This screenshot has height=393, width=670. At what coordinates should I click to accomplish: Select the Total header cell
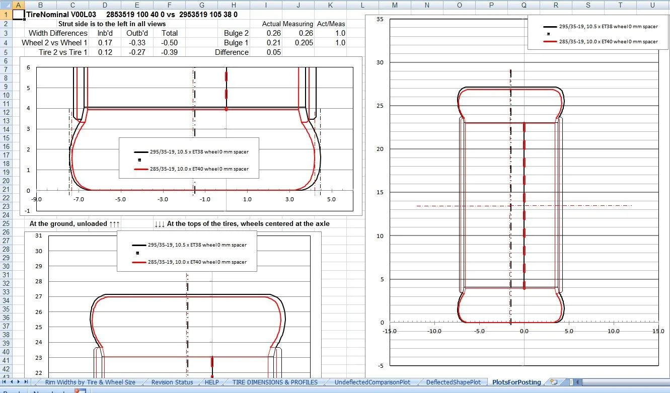tap(169, 33)
